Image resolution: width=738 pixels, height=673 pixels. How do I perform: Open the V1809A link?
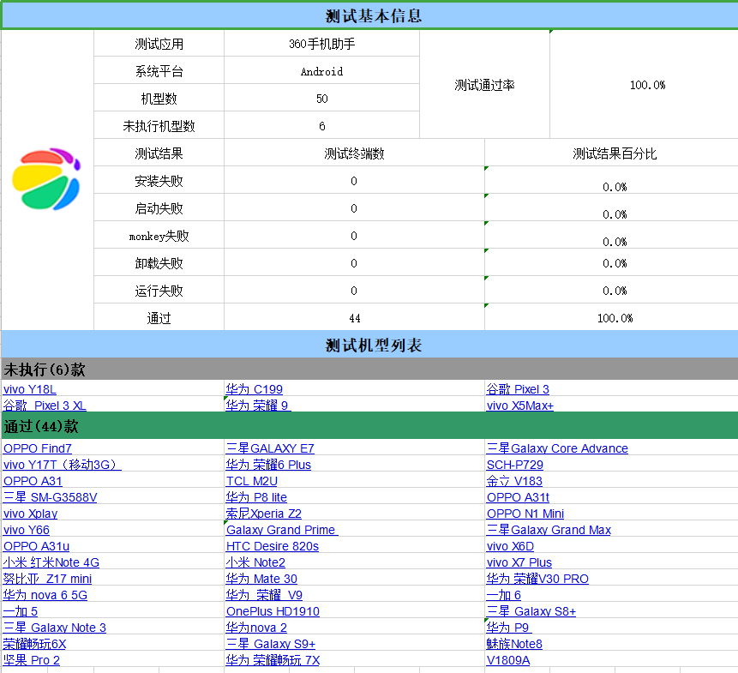tap(508, 661)
